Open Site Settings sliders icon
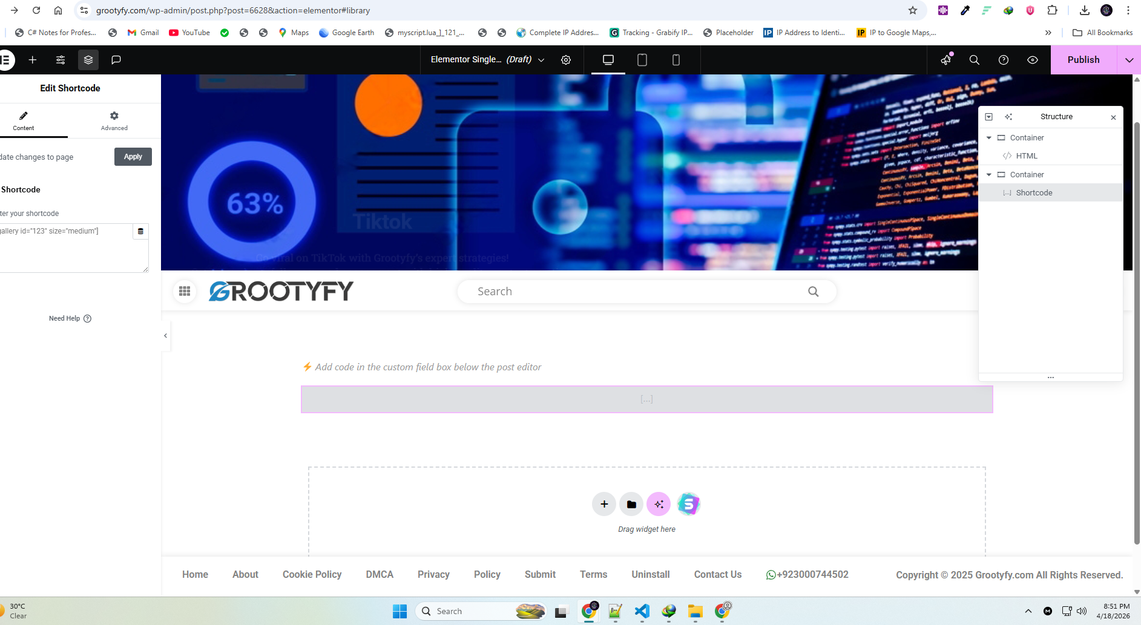Screen dimensions: 1141x625 point(61,60)
